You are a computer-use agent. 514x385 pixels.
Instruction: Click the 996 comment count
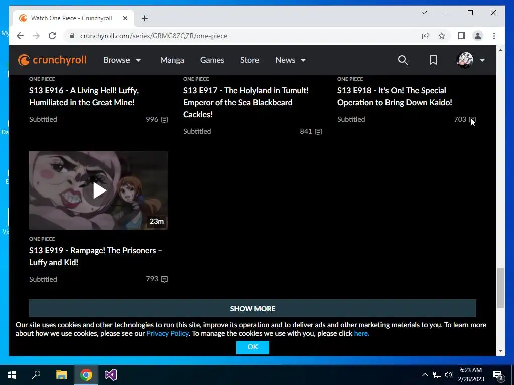(152, 119)
